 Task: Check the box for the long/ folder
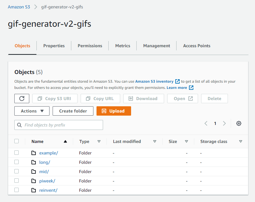point(17,162)
